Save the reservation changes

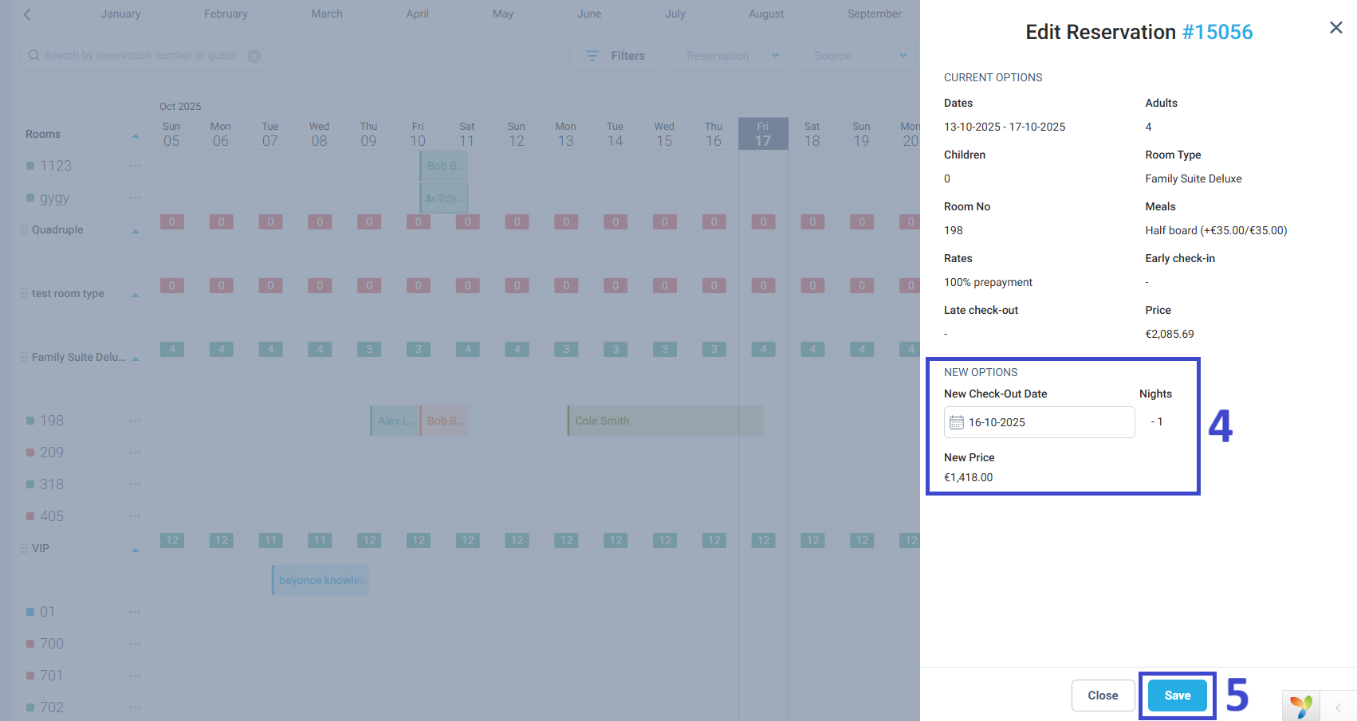click(x=1177, y=696)
